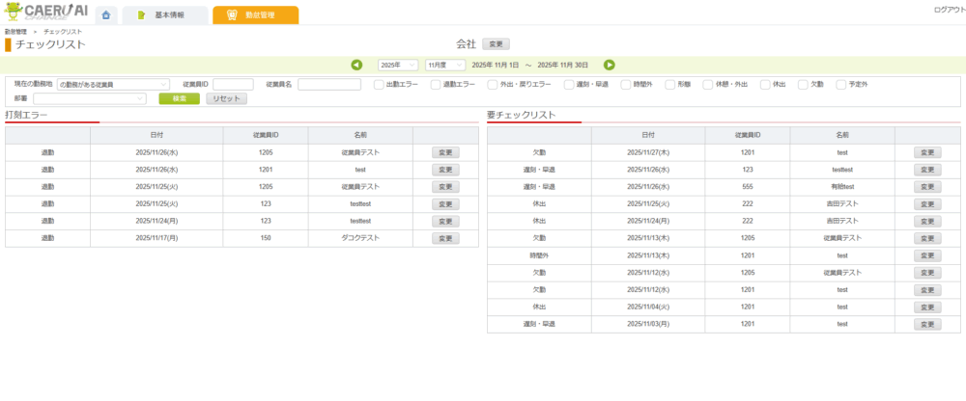Click the ログアウト link

(948, 9)
